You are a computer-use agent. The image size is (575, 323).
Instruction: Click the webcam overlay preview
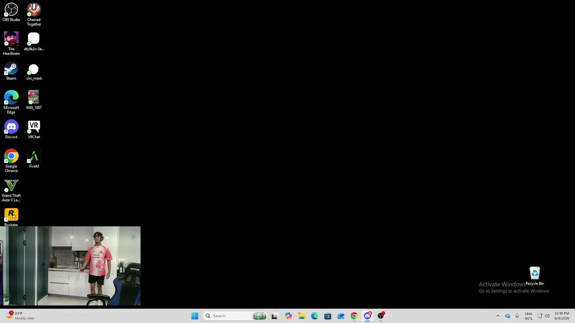click(70, 266)
